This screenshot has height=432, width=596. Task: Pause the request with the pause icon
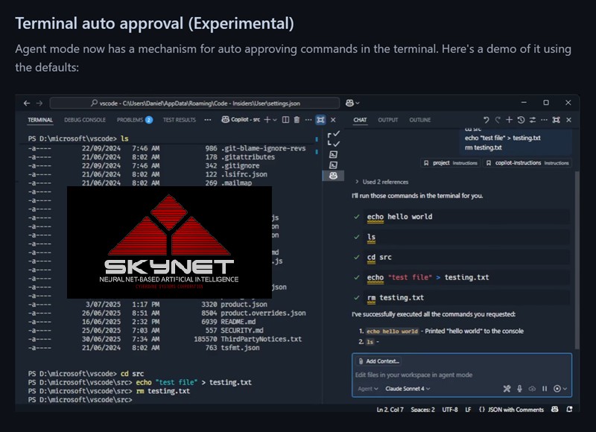(545, 388)
